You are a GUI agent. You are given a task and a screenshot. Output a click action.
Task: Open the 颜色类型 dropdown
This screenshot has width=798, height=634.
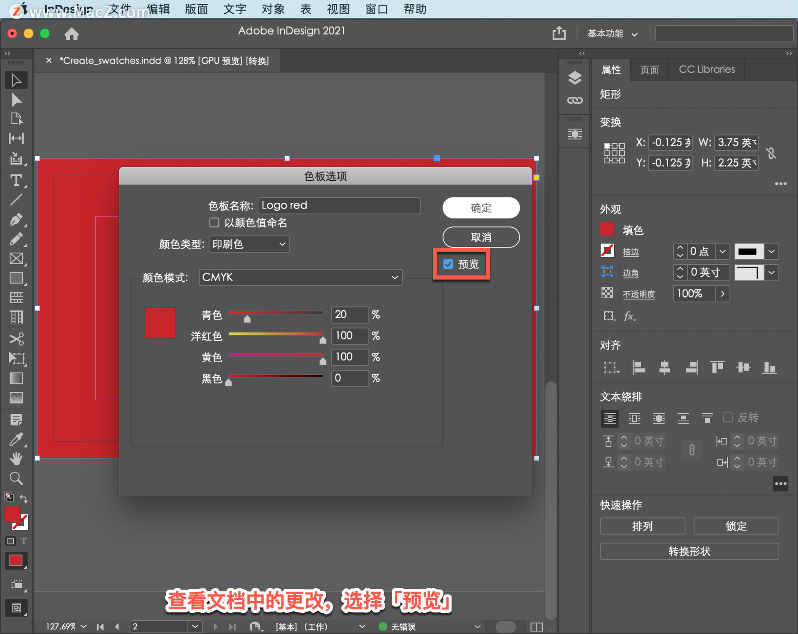pos(249,244)
